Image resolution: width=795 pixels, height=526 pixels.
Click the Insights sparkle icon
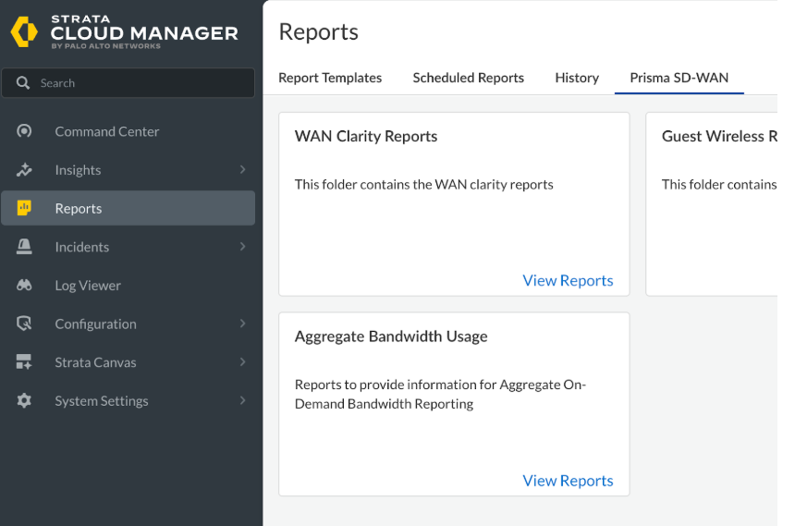coord(24,170)
